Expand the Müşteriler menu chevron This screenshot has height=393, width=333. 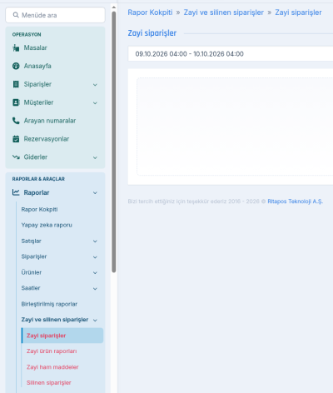95,103
